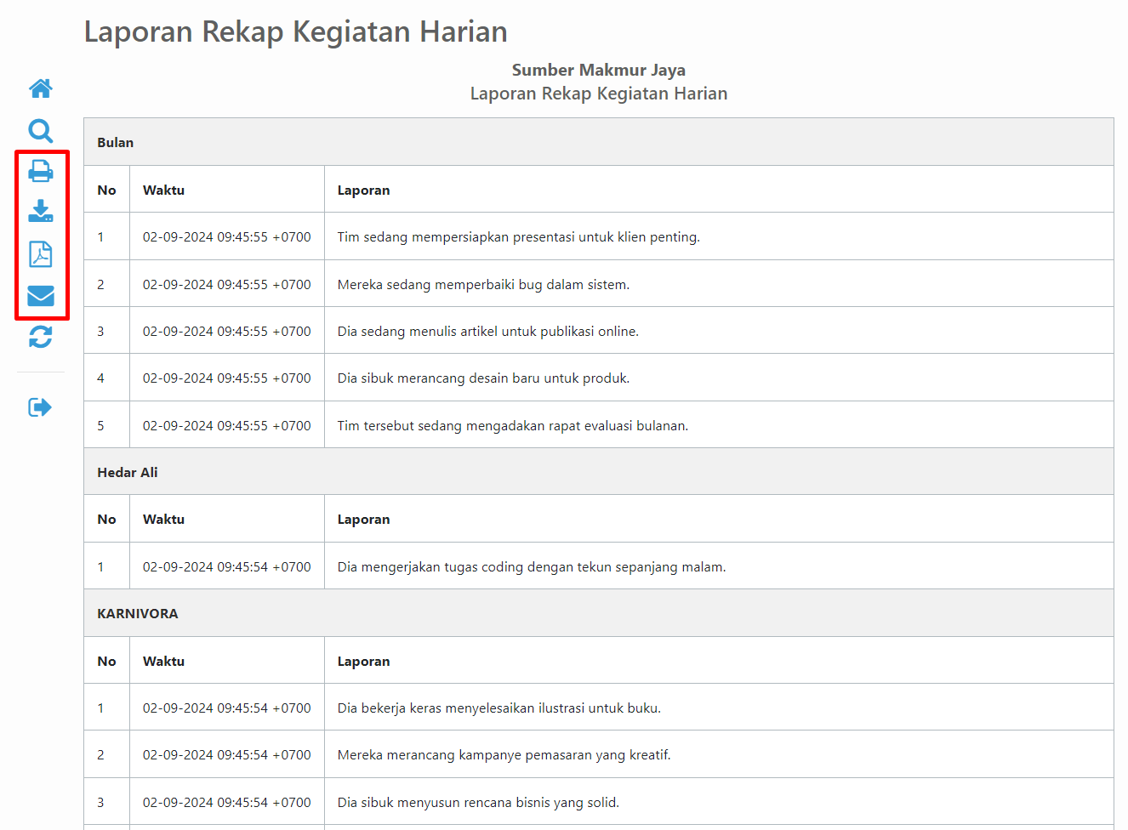Image resolution: width=1128 pixels, height=830 pixels.
Task: Click 'No' column header under KARNIVORA
Action: click(x=106, y=661)
